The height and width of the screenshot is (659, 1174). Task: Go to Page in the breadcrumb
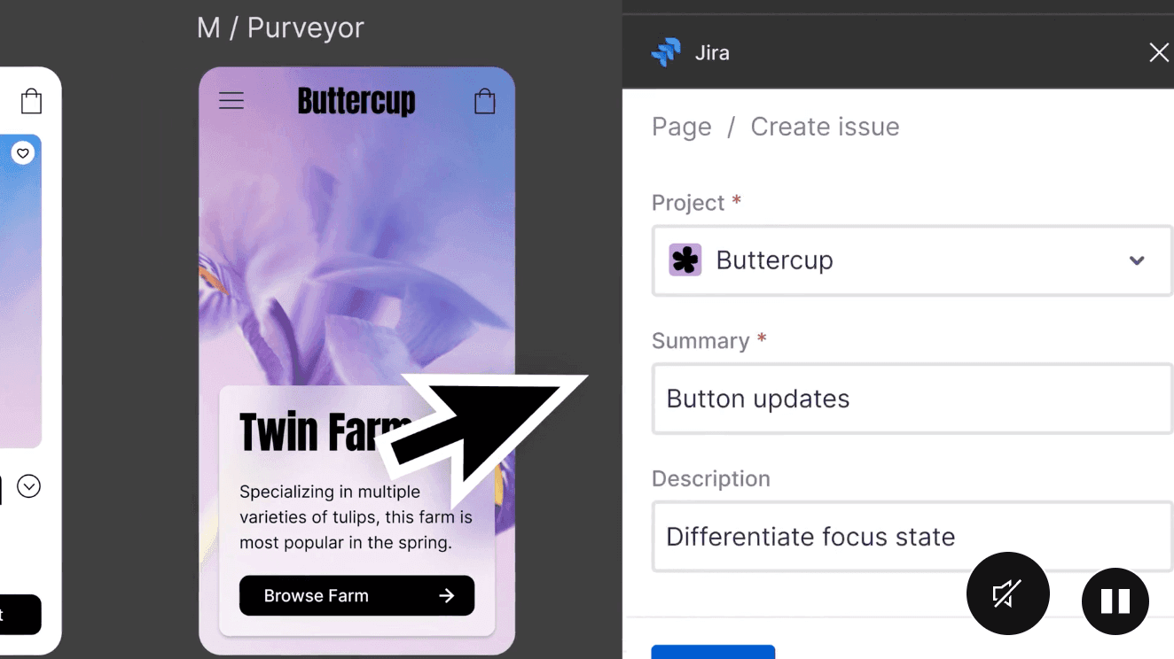[x=681, y=127]
